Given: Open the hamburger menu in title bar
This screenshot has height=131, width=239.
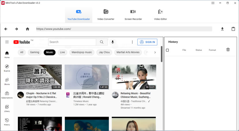Looking at the screenshot, I should (213, 3).
